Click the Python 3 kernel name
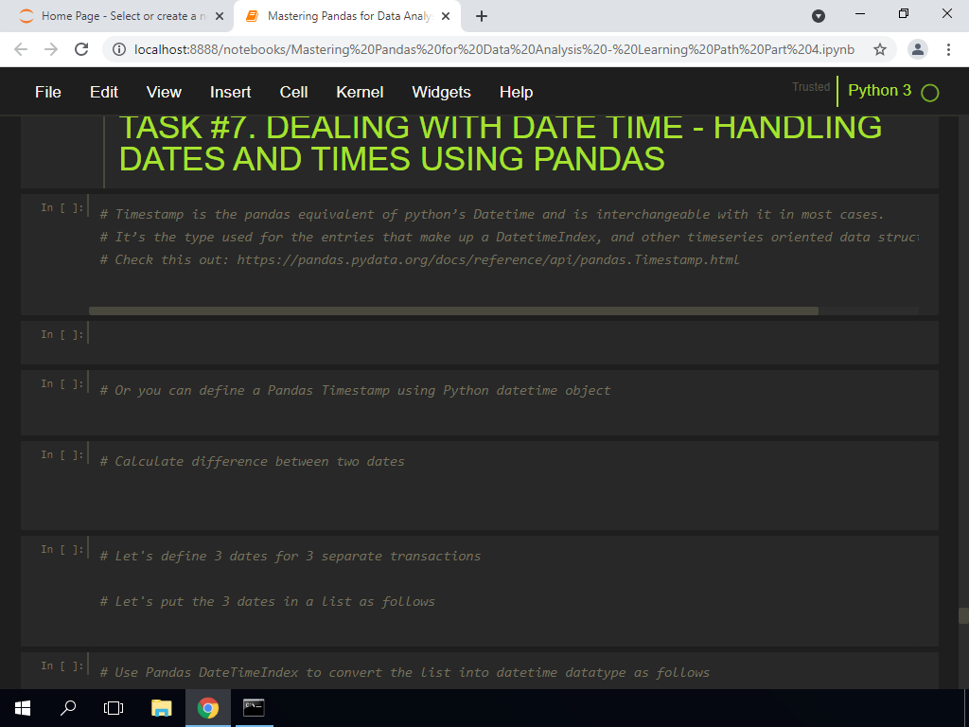Image resolution: width=969 pixels, height=727 pixels. (x=879, y=90)
